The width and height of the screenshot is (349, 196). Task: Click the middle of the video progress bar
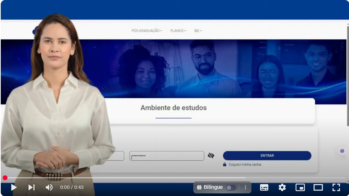point(174,178)
